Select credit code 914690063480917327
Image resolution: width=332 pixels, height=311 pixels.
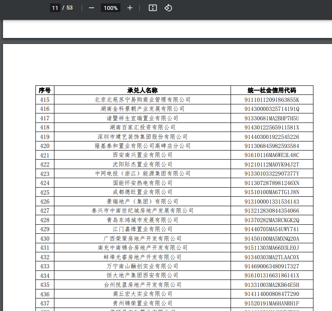(272, 266)
